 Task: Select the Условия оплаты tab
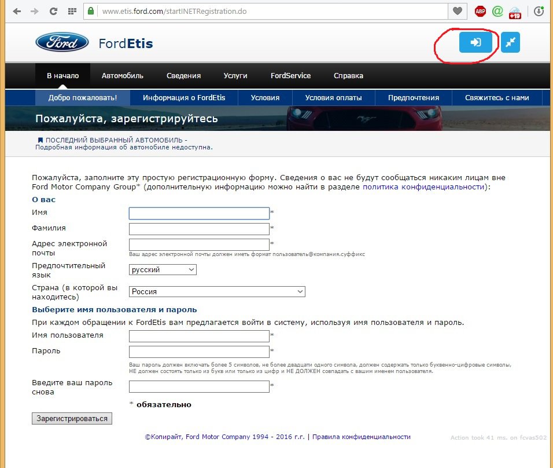pyautogui.click(x=333, y=98)
